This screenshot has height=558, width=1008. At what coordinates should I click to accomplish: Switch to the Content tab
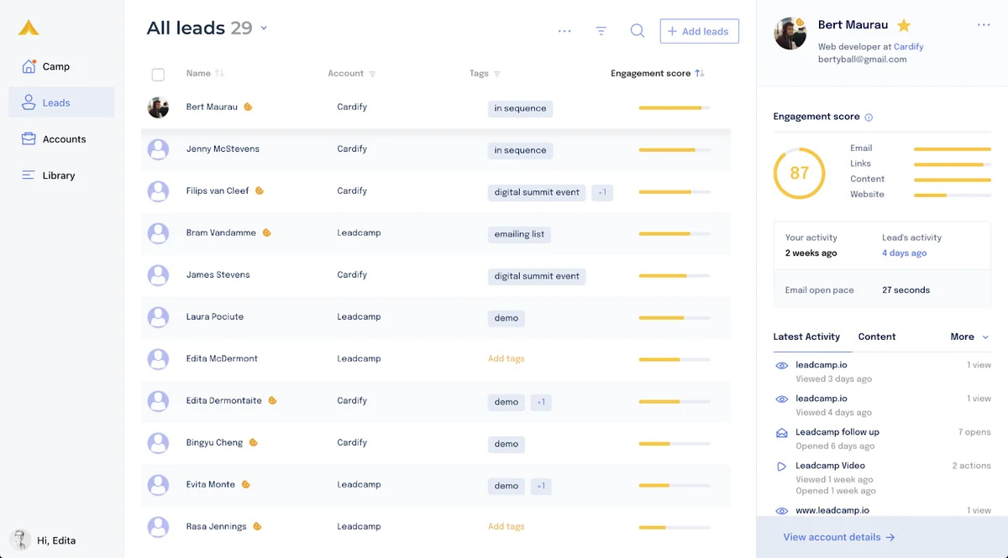877,336
